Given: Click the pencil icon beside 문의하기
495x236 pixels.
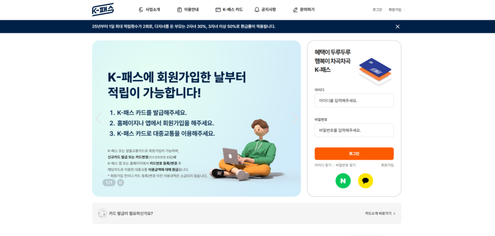Looking at the screenshot, I should [x=295, y=10].
